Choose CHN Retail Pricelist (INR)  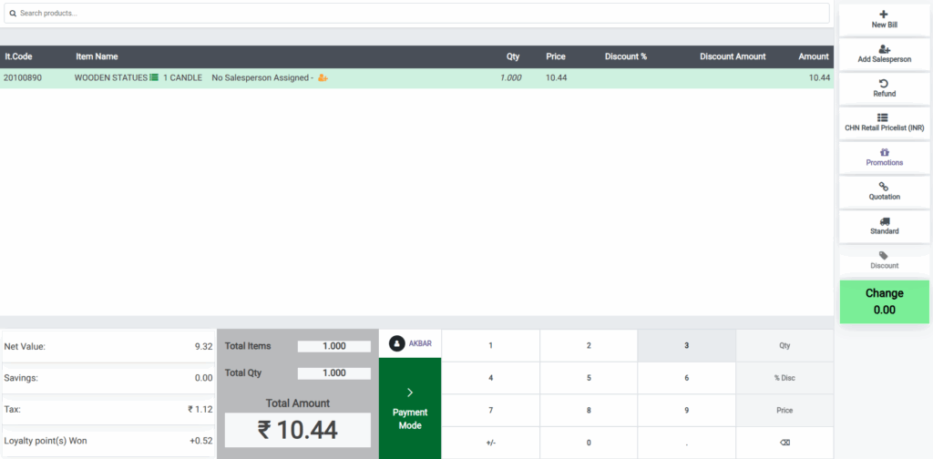(884, 123)
